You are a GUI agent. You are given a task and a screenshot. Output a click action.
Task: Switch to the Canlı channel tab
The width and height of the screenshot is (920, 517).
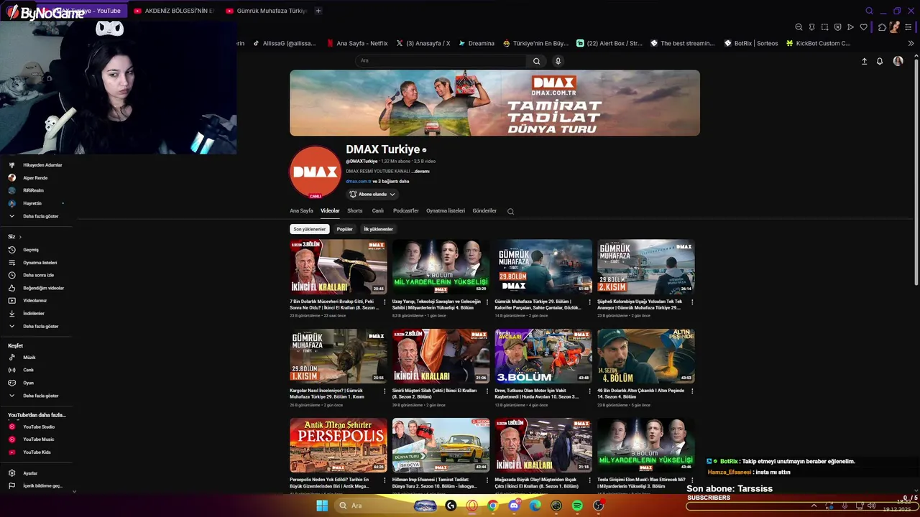tap(378, 211)
